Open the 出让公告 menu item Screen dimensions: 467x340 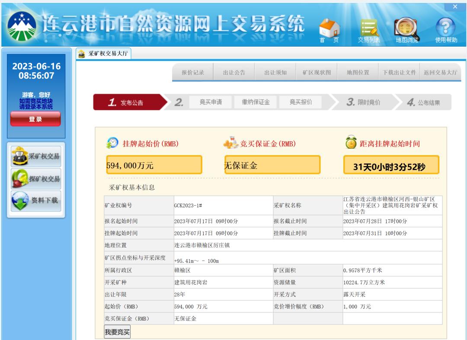click(x=234, y=73)
